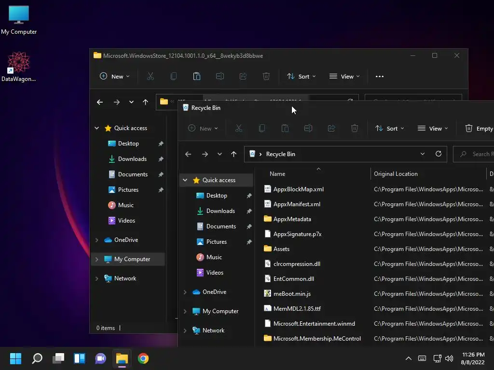Go back in Recycle Bin window
The image size is (494, 370).
click(188, 154)
